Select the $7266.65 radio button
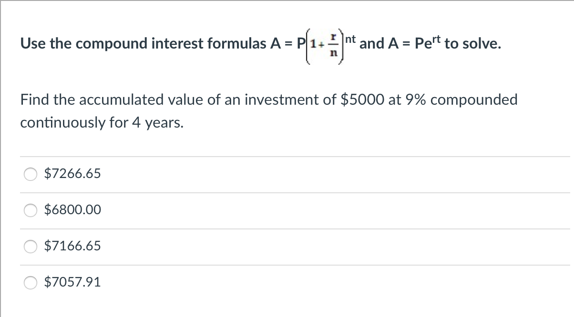 coord(30,174)
